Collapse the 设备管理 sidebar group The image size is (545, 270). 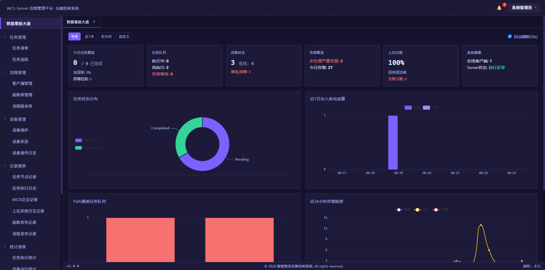(18, 119)
